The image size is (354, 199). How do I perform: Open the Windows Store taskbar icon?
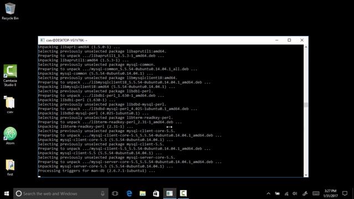(156, 193)
